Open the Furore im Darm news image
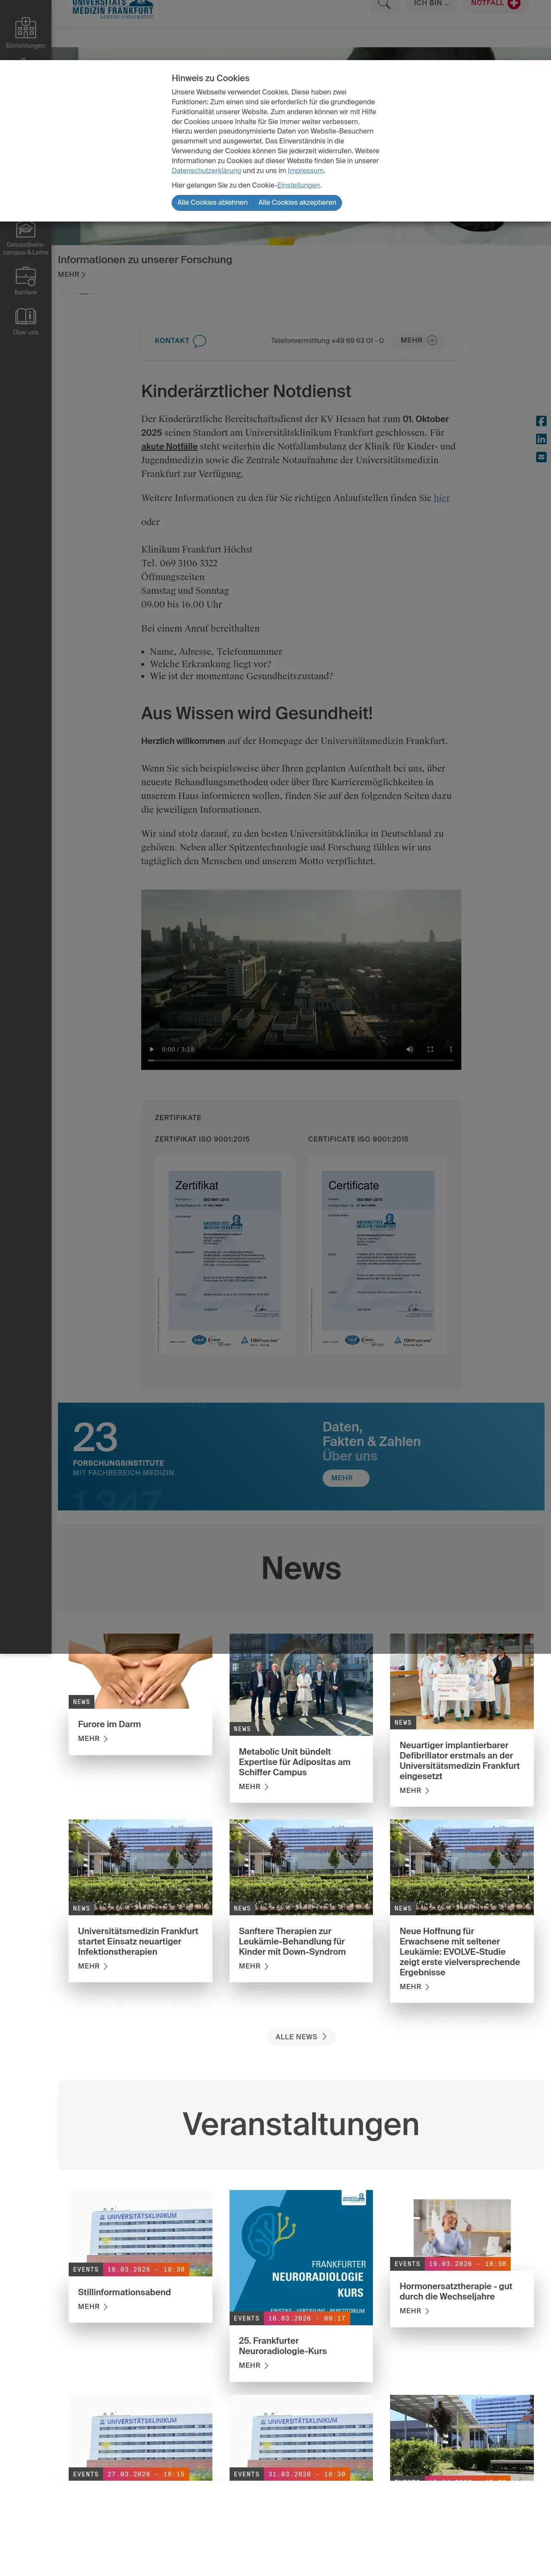This screenshot has height=2576, width=551. (x=140, y=1671)
